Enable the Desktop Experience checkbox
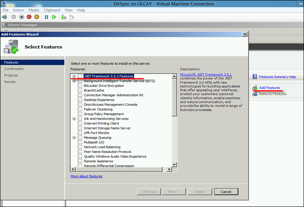The width and height of the screenshot is (304, 207). click(x=80, y=100)
